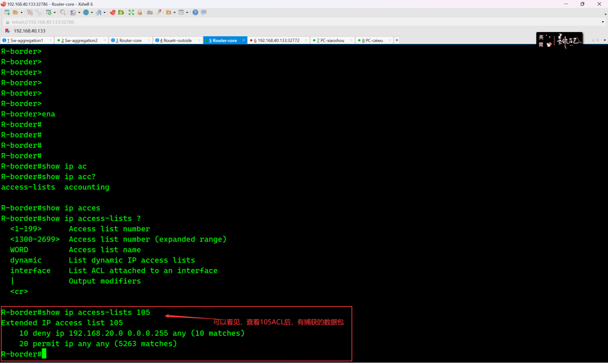
Task: Select the Rouetr-outside tab
Action: click(x=176, y=40)
